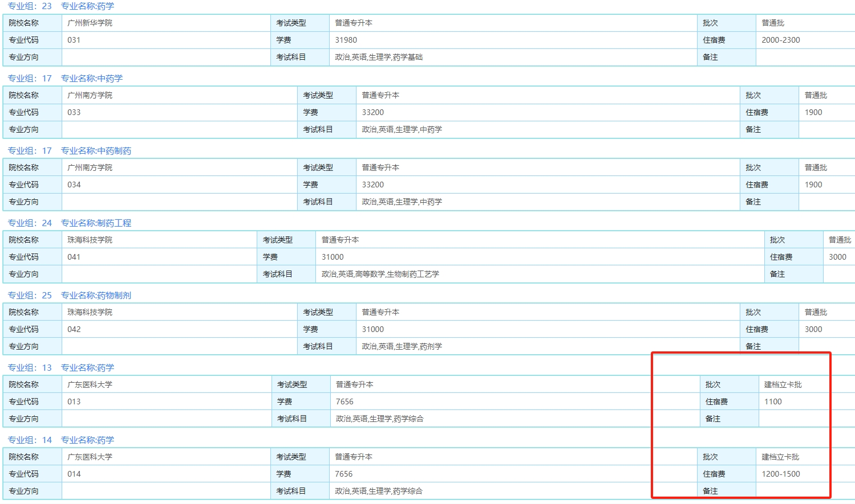Click 建档立卡批 in major code 013 table
855x504 pixels.
[x=783, y=385]
